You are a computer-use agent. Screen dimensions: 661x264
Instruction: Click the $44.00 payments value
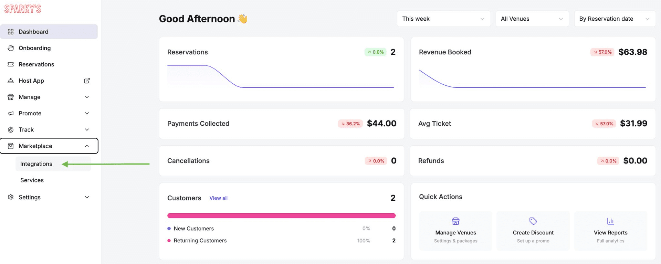(381, 124)
